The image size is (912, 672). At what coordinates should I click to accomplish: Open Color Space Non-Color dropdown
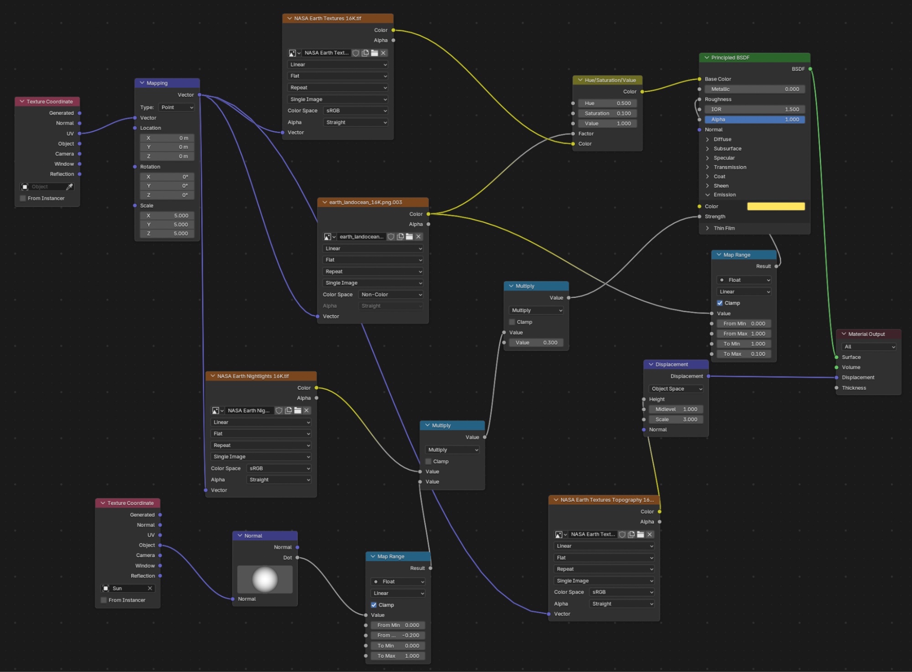pos(391,295)
